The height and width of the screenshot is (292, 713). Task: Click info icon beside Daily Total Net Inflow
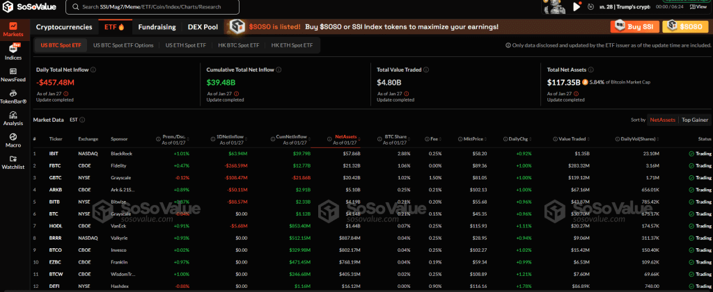pos(93,70)
